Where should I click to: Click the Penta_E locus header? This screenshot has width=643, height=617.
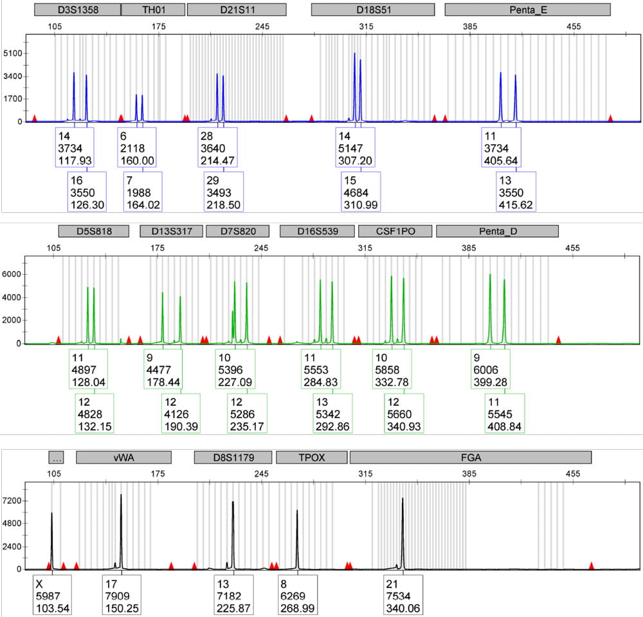click(x=527, y=10)
